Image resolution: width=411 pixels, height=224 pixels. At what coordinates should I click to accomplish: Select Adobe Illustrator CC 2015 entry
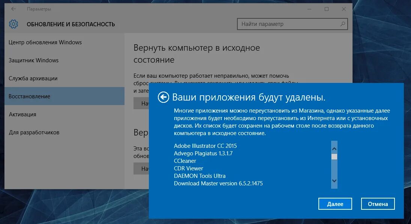pos(205,146)
